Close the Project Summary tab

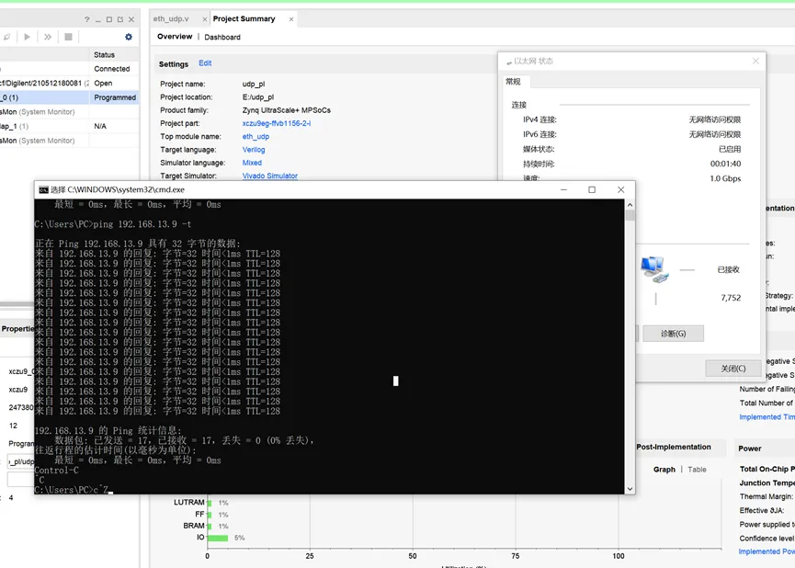pyautogui.click(x=291, y=19)
